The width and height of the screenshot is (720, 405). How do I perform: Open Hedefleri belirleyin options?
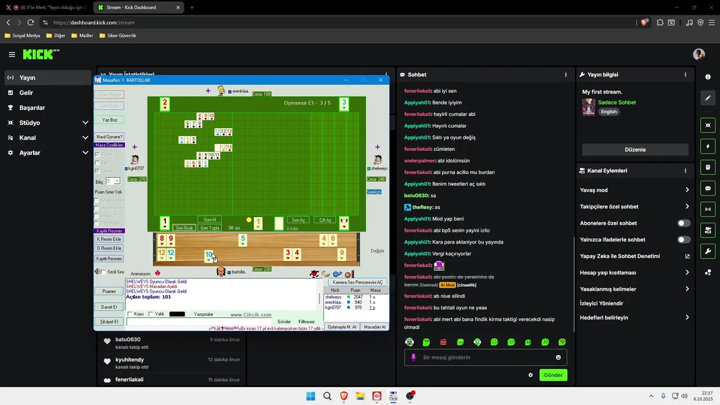point(634,317)
